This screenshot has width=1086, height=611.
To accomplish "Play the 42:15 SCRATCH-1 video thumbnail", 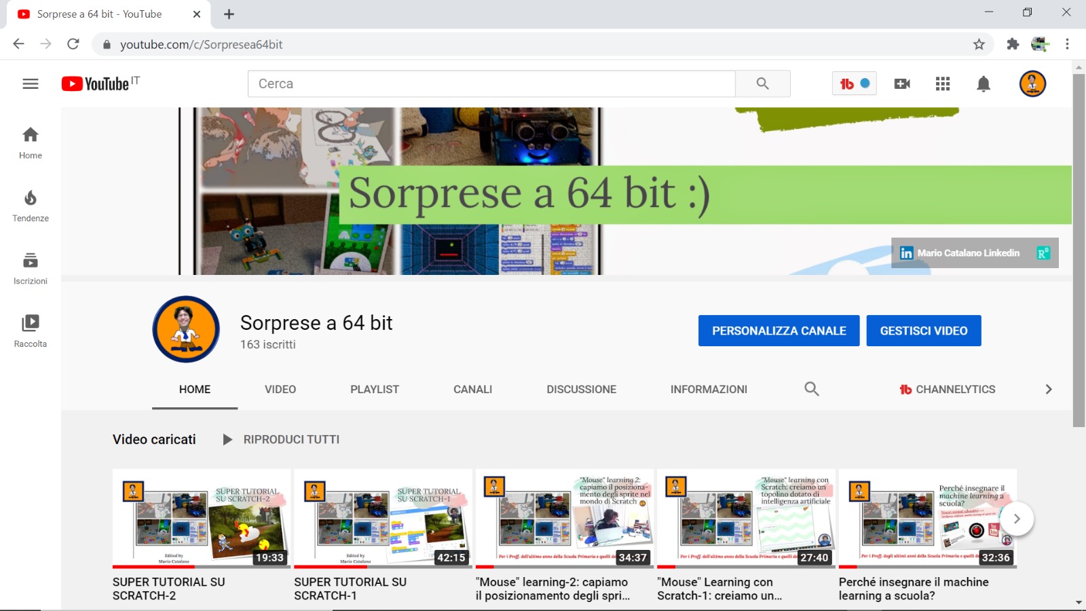I will (x=383, y=519).
